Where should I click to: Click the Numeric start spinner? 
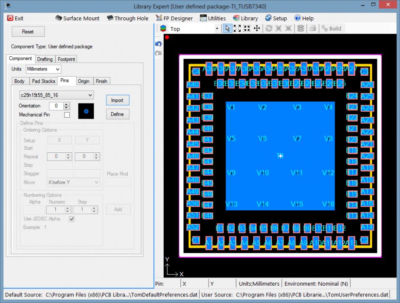point(59,210)
